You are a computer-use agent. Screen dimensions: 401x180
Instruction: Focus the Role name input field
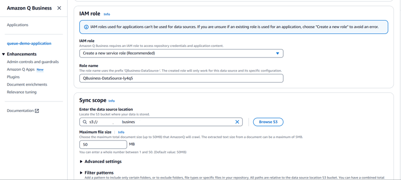(181, 78)
